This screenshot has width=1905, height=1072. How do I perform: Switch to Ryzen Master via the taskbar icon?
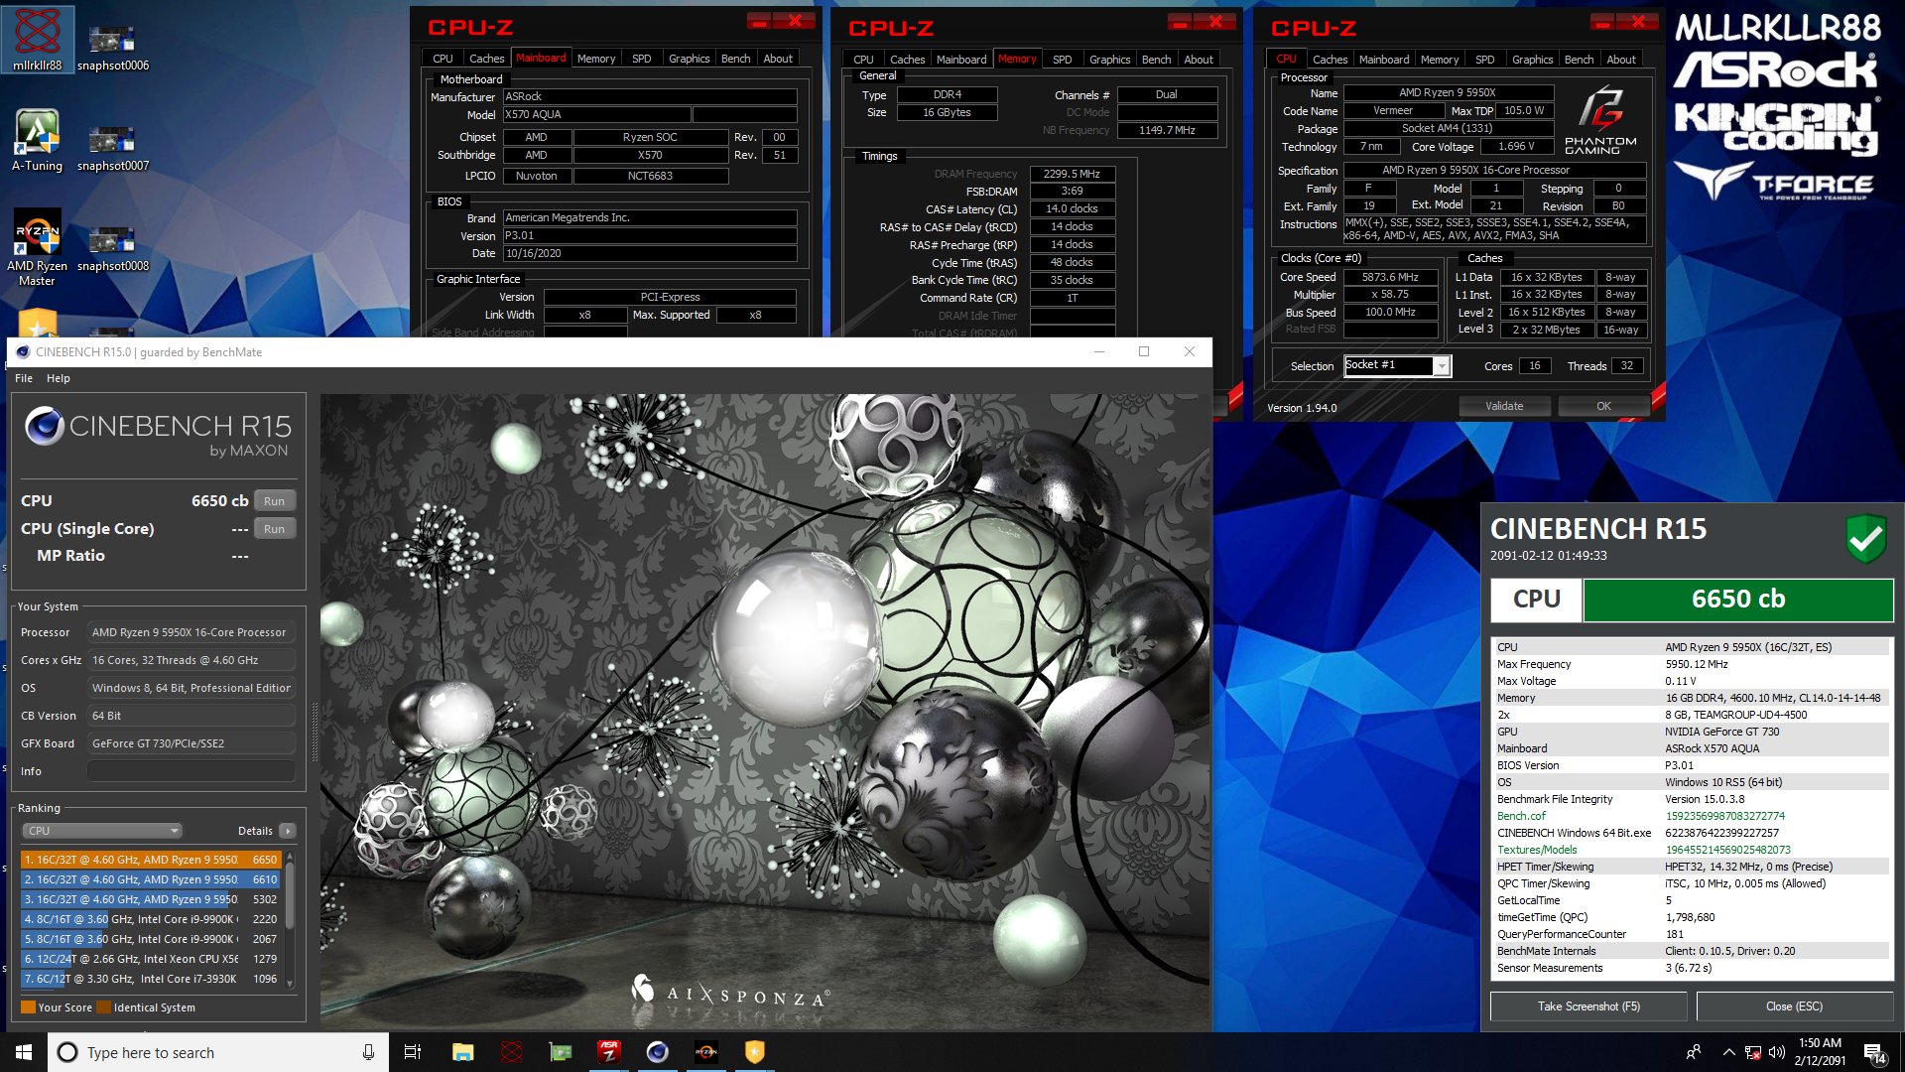[x=706, y=1052]
